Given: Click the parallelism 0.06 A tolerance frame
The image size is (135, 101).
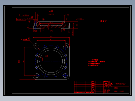Looking at the screenshot, I should click(x=80, y=19).
